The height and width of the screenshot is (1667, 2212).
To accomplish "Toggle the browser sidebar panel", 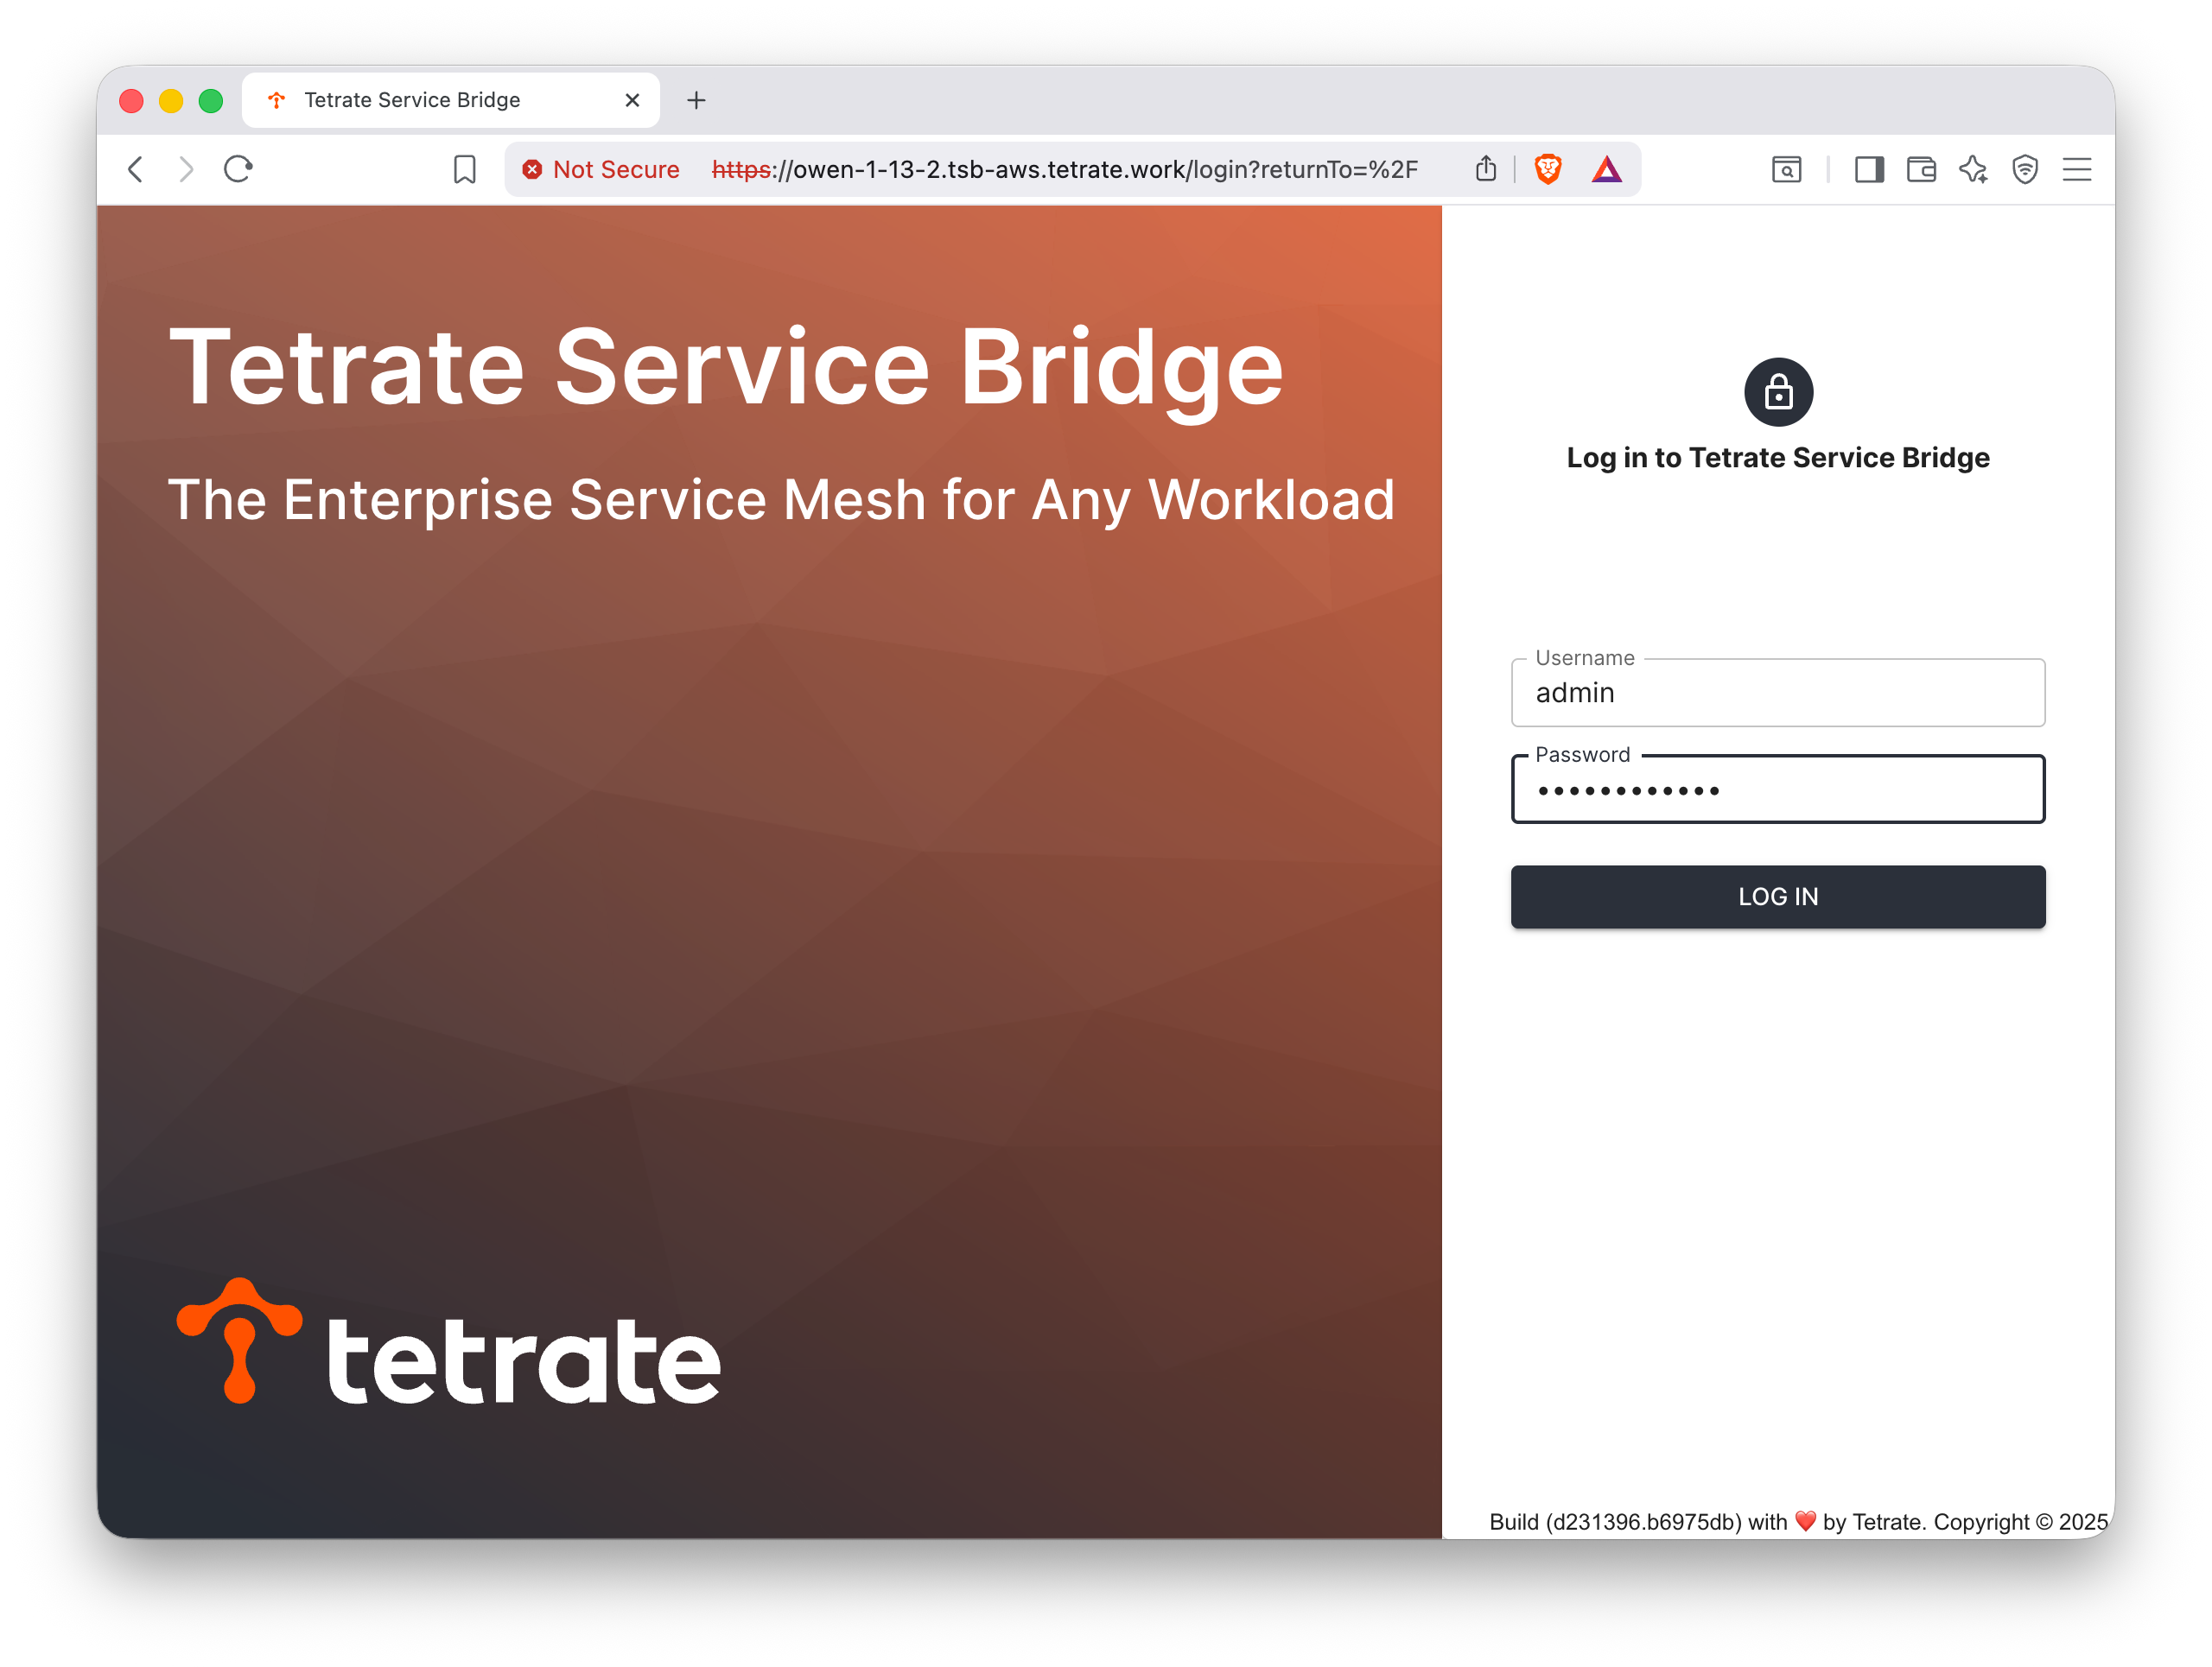I will (x=1869, y=170).
